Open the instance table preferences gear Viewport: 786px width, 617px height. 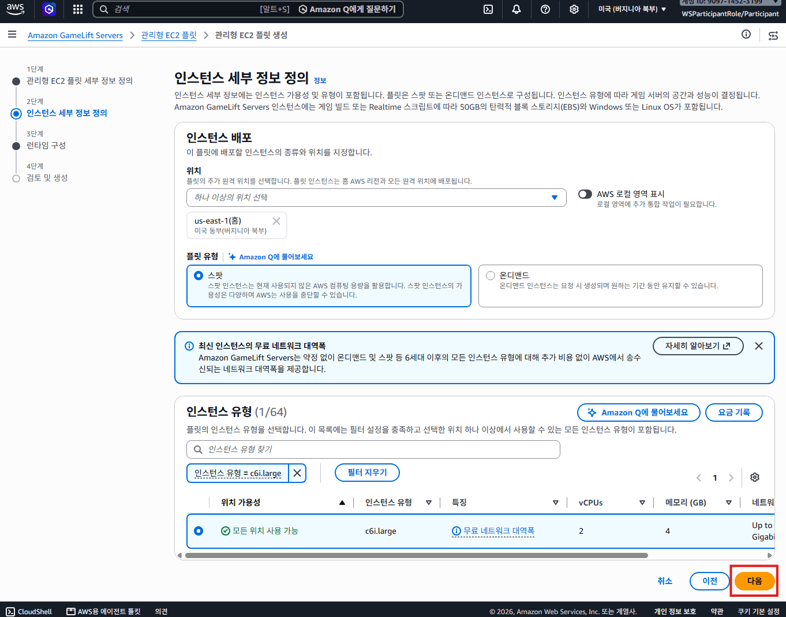pos(755,477)
